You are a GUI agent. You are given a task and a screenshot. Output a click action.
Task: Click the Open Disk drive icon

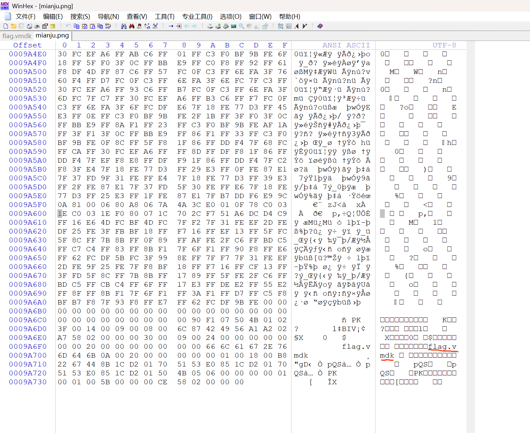point(210,26)
